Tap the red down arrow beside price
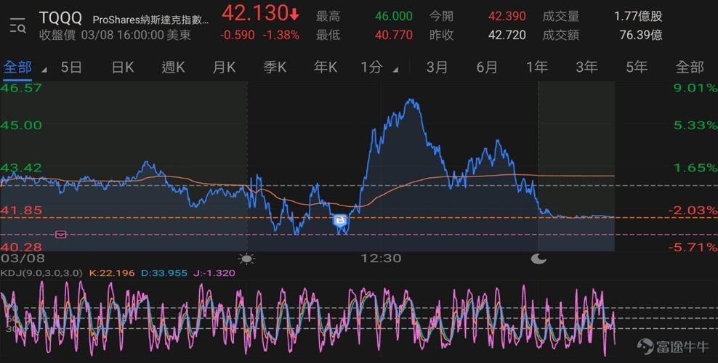718x363 pixels. pos(294,15)
